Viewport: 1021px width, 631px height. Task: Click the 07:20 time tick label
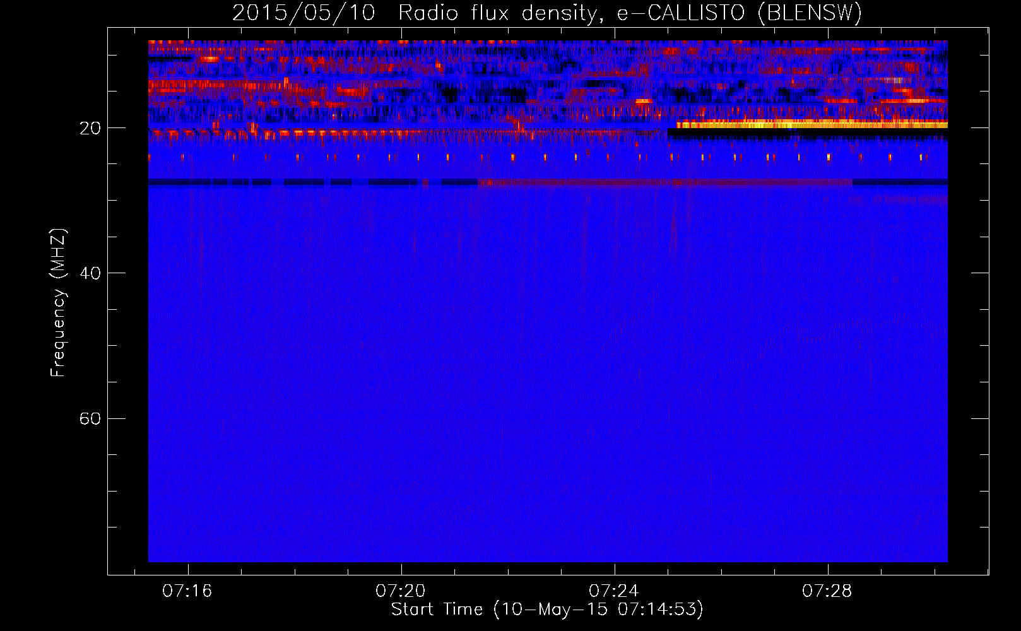401,591
